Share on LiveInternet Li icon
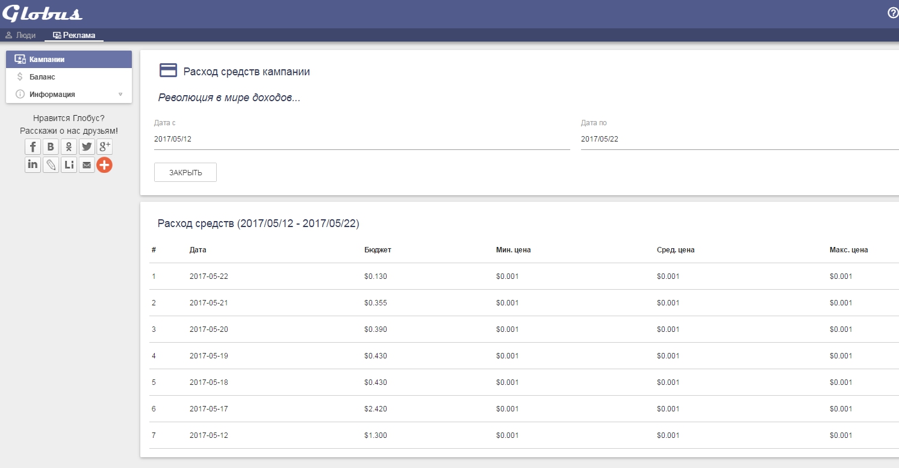Screen dimensions: 899x468 point(69,164)
